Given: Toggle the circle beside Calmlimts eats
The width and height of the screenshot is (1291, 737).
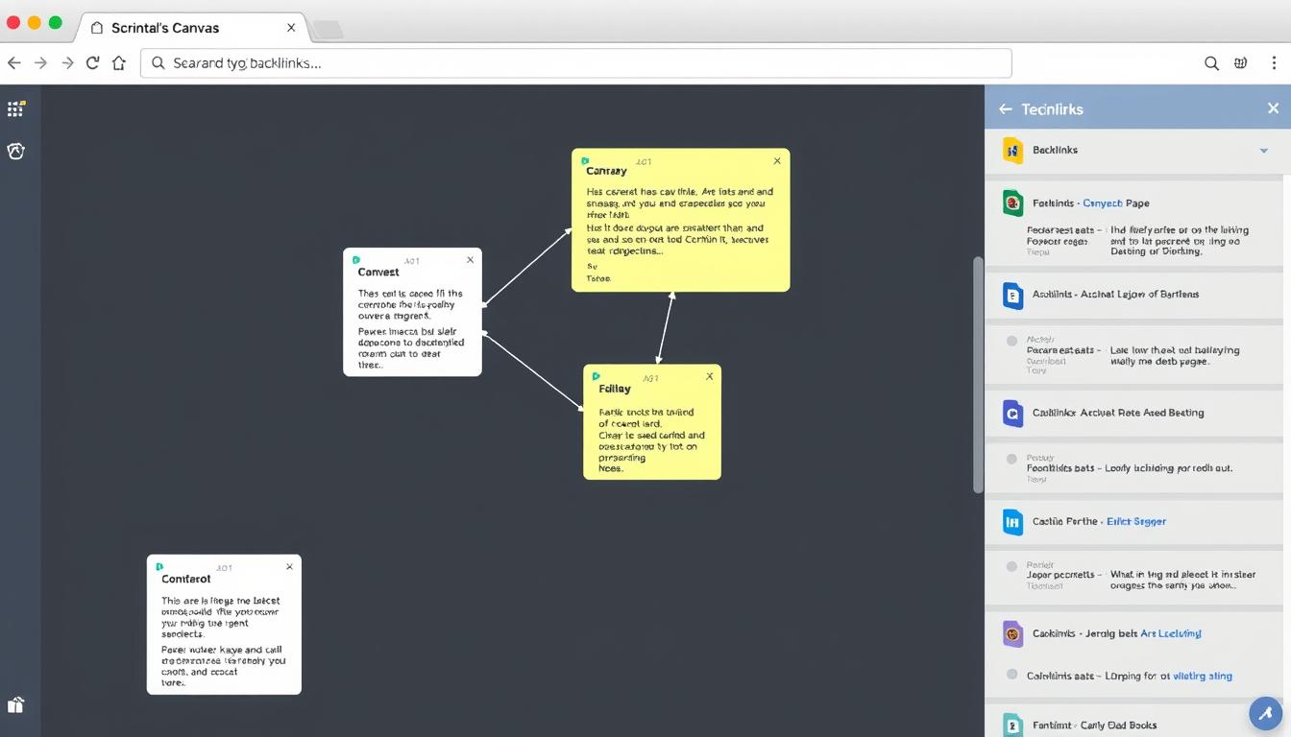Looking at the screenshot, I should pyautogui.click(x=1011, y=675).
